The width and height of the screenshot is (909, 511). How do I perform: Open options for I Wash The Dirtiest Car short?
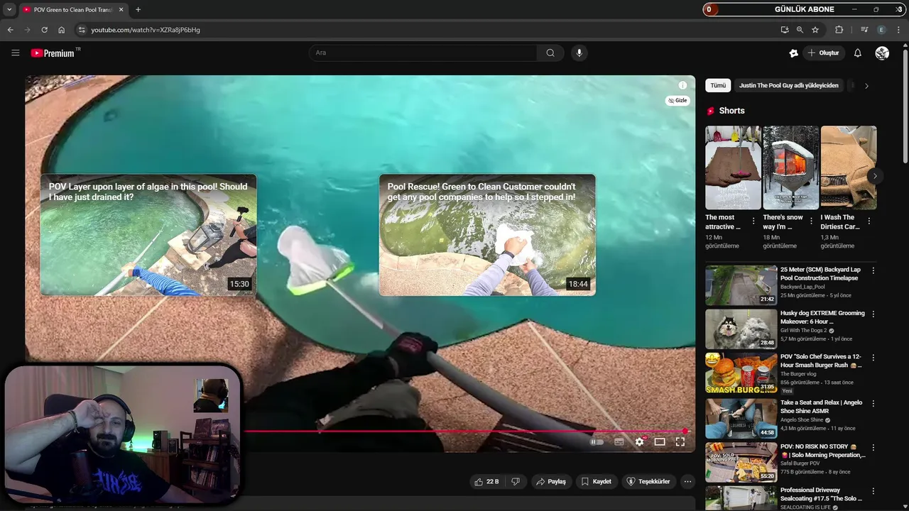(x=869, y=221)
